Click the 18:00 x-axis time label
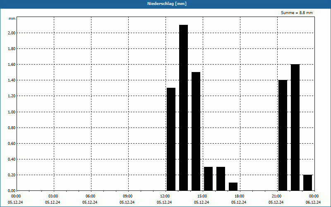The height and width of the screenshot is (207, 331). pyautogui.click(x=240, y=196)
